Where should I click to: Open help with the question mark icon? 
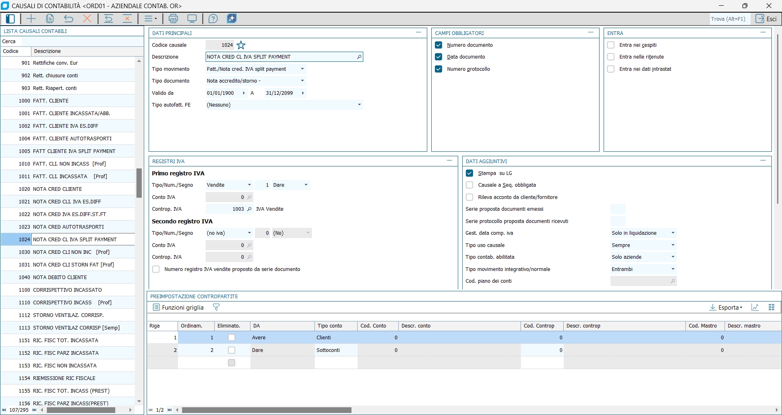pos(213,19)
